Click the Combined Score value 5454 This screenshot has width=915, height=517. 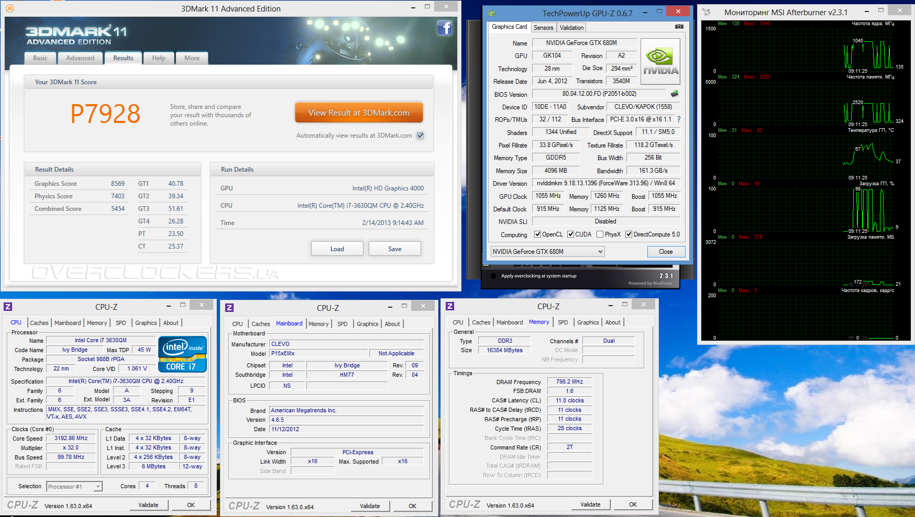pyautogui.click(x=118, y=209)
